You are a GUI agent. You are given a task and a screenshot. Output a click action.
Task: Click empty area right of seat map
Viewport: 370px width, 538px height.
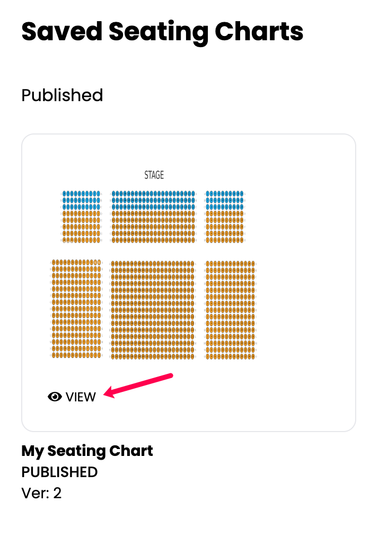pos(306,274)
